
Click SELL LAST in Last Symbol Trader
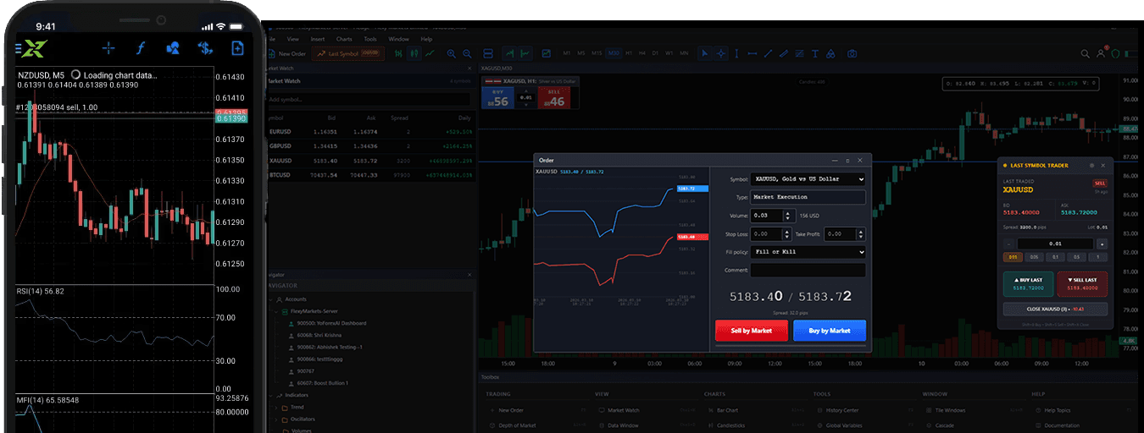tap(1082, 284)
